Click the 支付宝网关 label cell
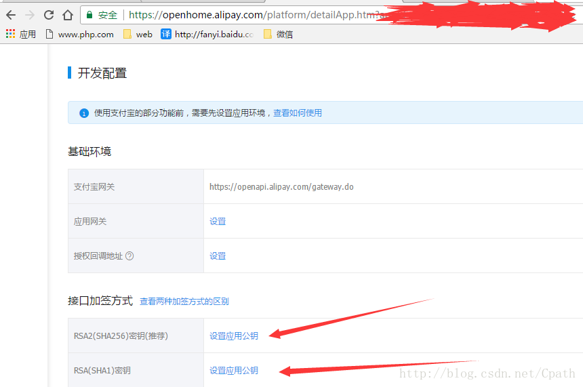The width and height of the screenshot is (583, 387). [136, 186]
